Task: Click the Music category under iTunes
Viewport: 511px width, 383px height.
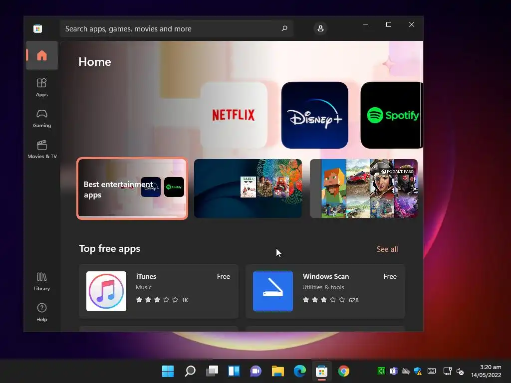Action: click(143, 287)
